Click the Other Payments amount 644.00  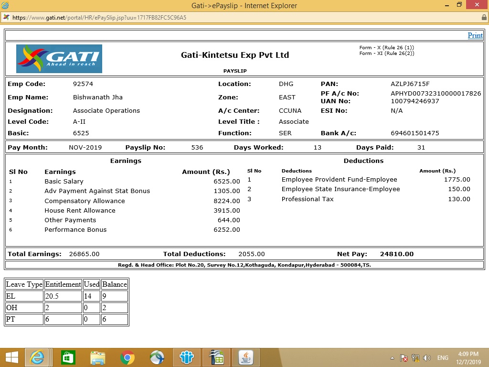click(x=229, y=220)
